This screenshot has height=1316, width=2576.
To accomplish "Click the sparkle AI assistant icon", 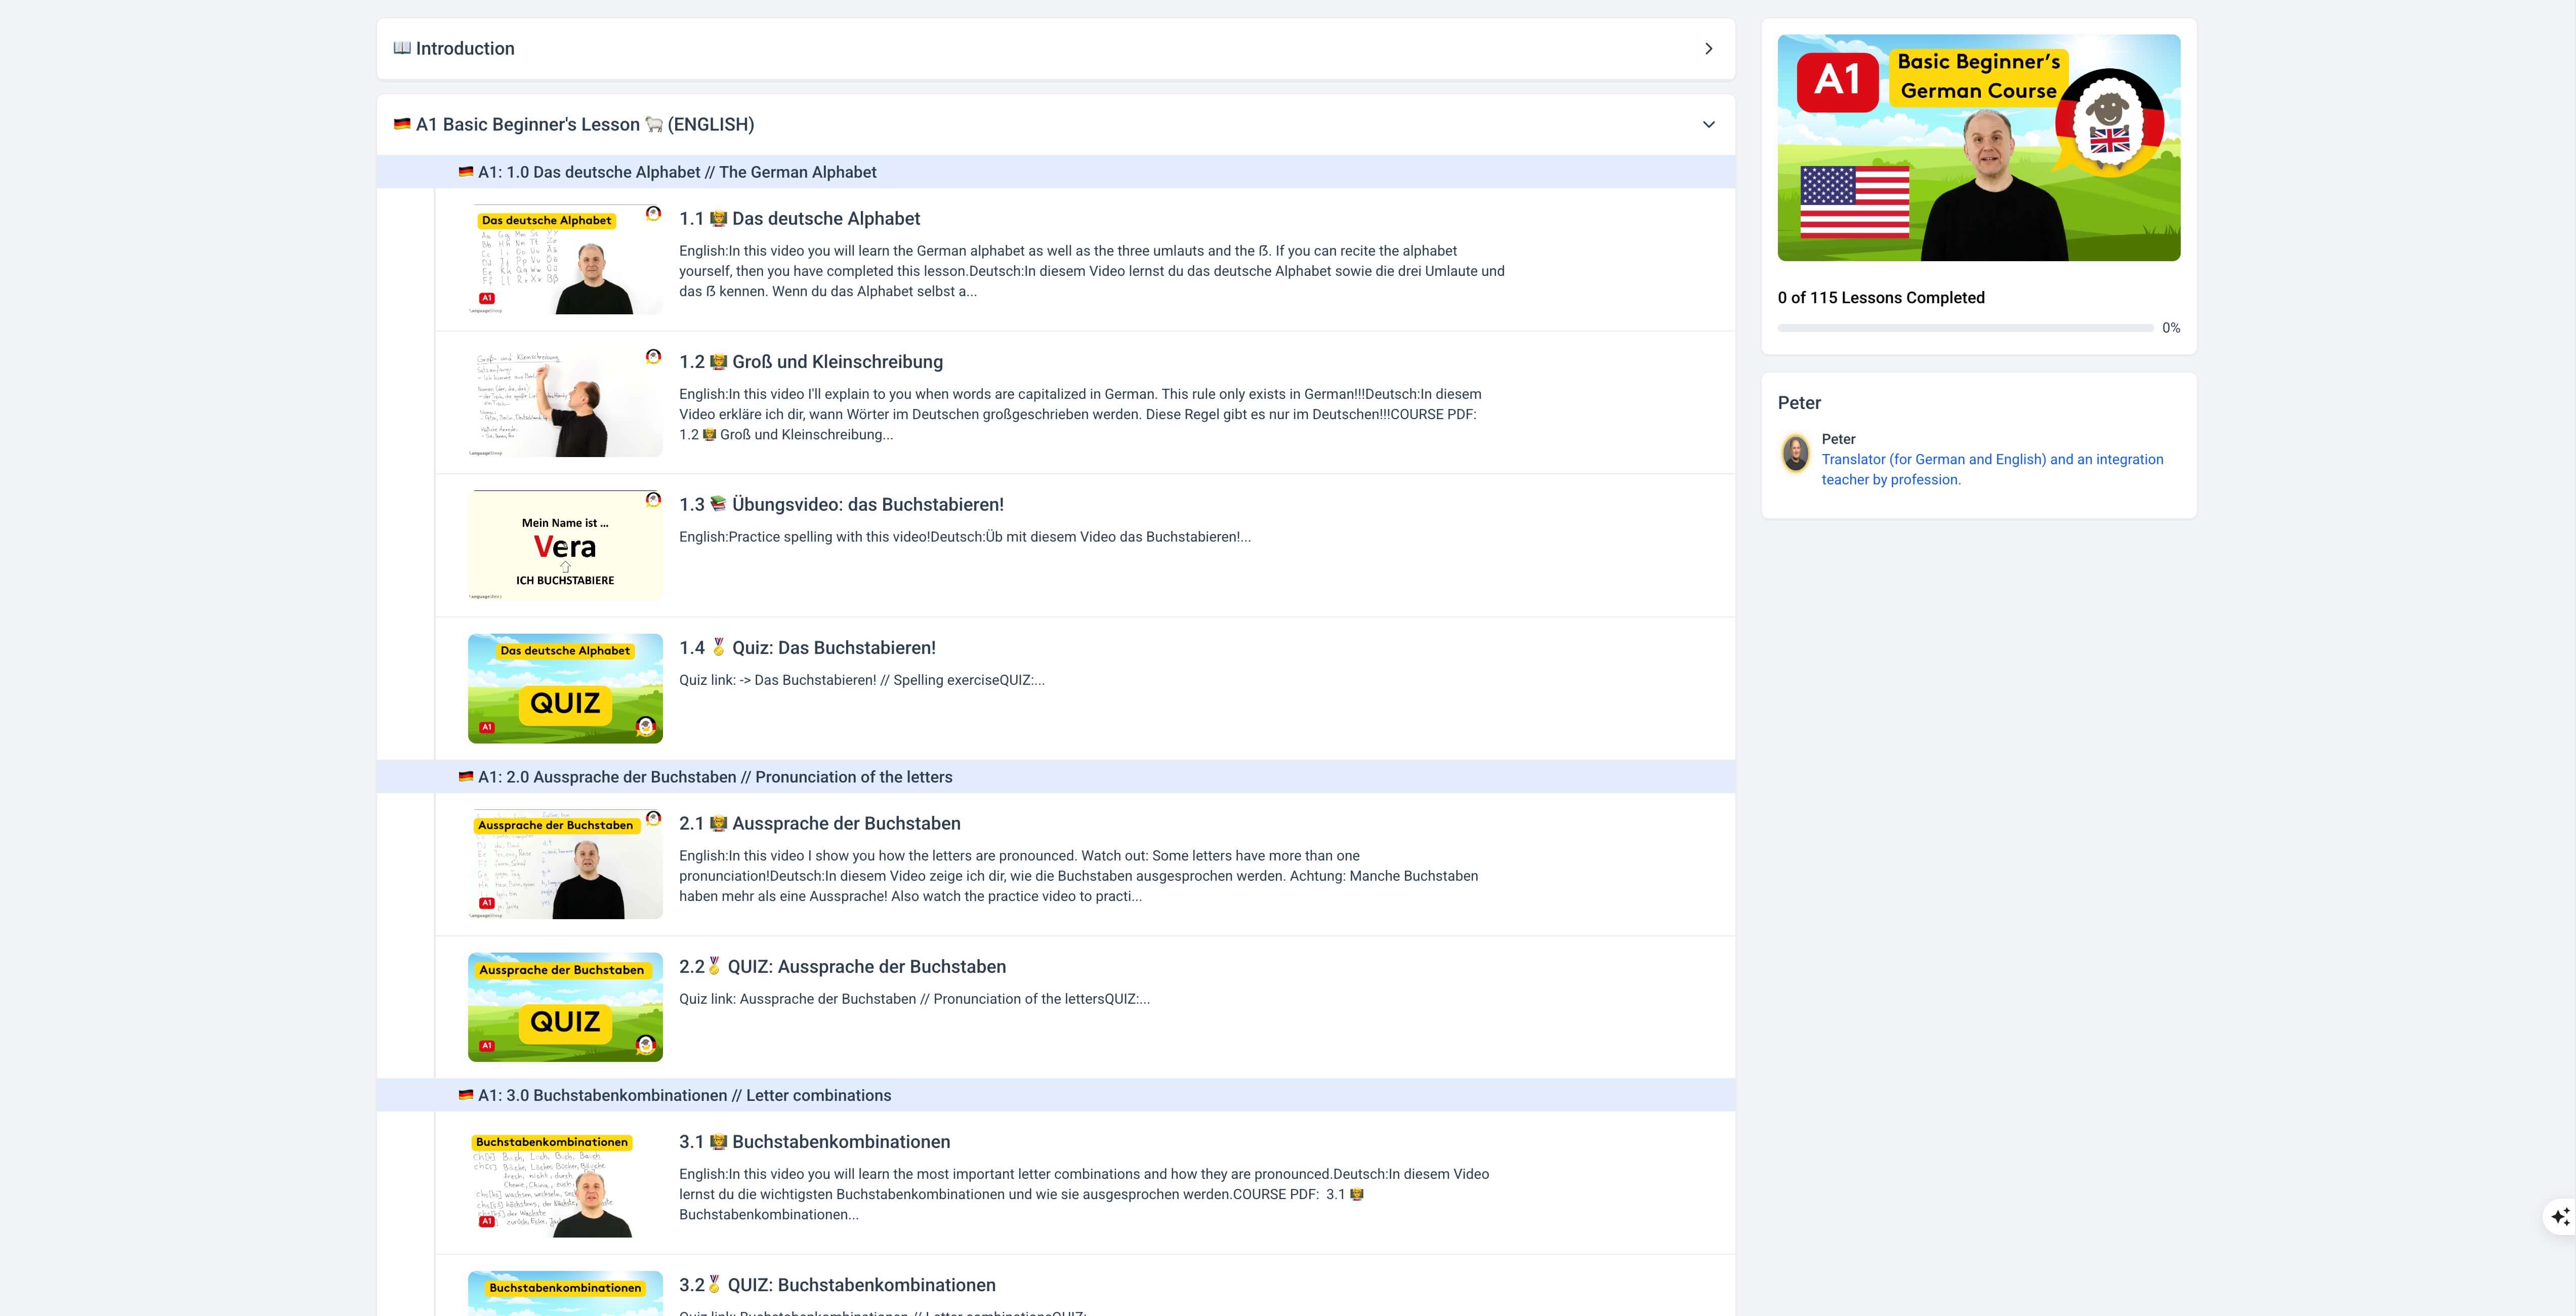I will coord(2560,1217).
